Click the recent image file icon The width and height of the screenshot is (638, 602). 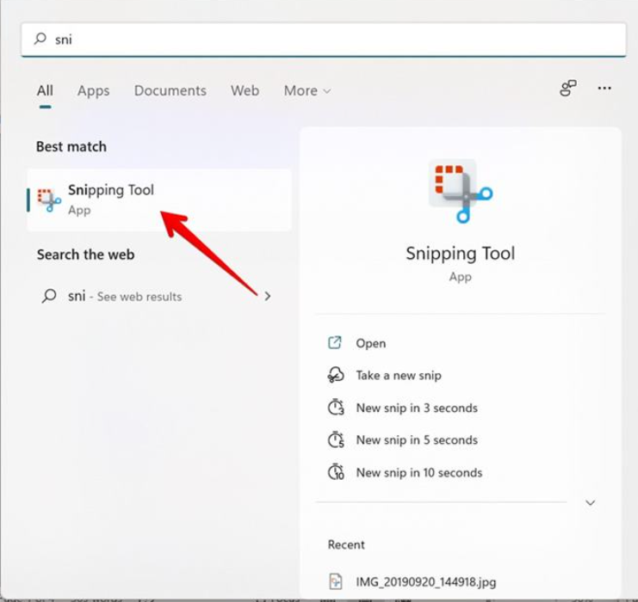335,581
